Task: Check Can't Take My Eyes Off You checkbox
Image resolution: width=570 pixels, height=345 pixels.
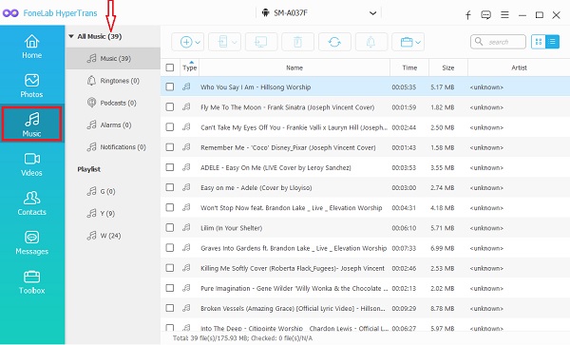Action: [170, 126]
